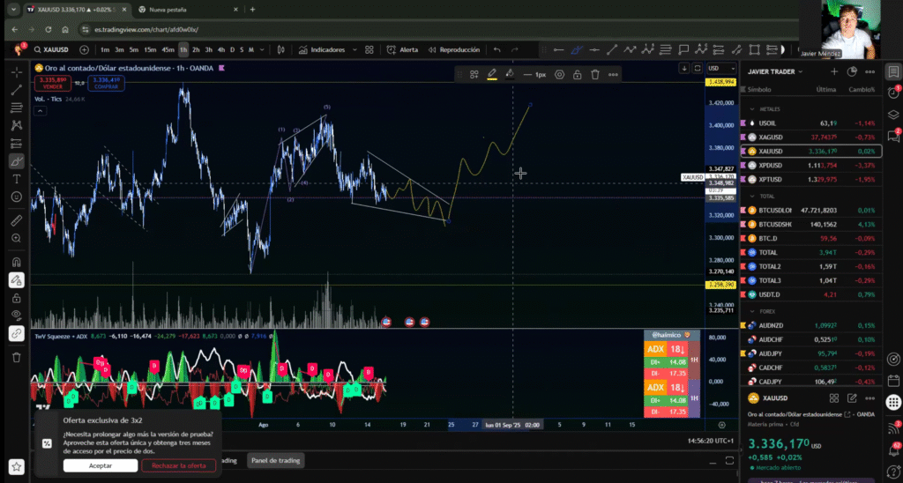Open drawing templates icon in floating toolbar

pyautogui.click(x=474, y=75)
